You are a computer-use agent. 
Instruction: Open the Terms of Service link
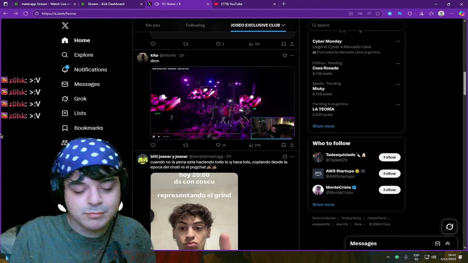(x=324, y=218)
